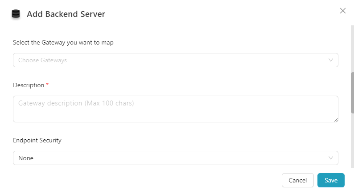The image size is (354, 194).
Task: Click the Endpoint Security label
Action: pyautogui.click(x=37, y=140)
